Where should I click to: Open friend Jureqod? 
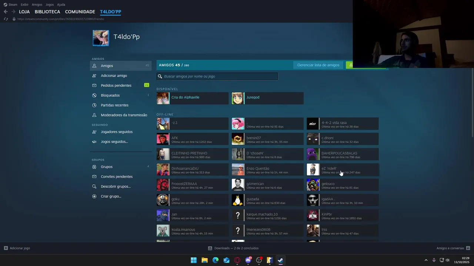pyautogui.click(x=268, y=98)
